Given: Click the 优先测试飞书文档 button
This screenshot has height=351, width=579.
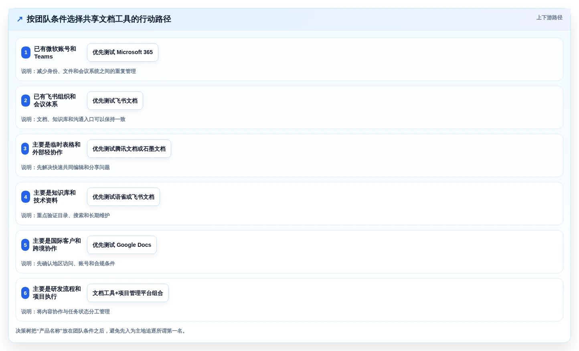Looking at the screenshot, I should click(x=115, y=101).
